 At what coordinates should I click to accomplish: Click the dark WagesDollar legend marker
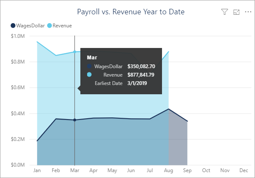[13, 26]
